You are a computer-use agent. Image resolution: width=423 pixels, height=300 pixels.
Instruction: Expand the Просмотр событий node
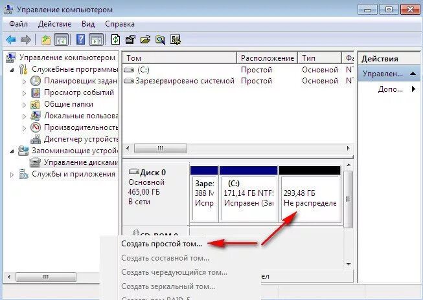tap(24, 93)
